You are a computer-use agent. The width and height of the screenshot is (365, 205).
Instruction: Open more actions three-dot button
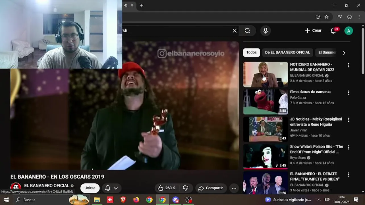pos(234,188)
